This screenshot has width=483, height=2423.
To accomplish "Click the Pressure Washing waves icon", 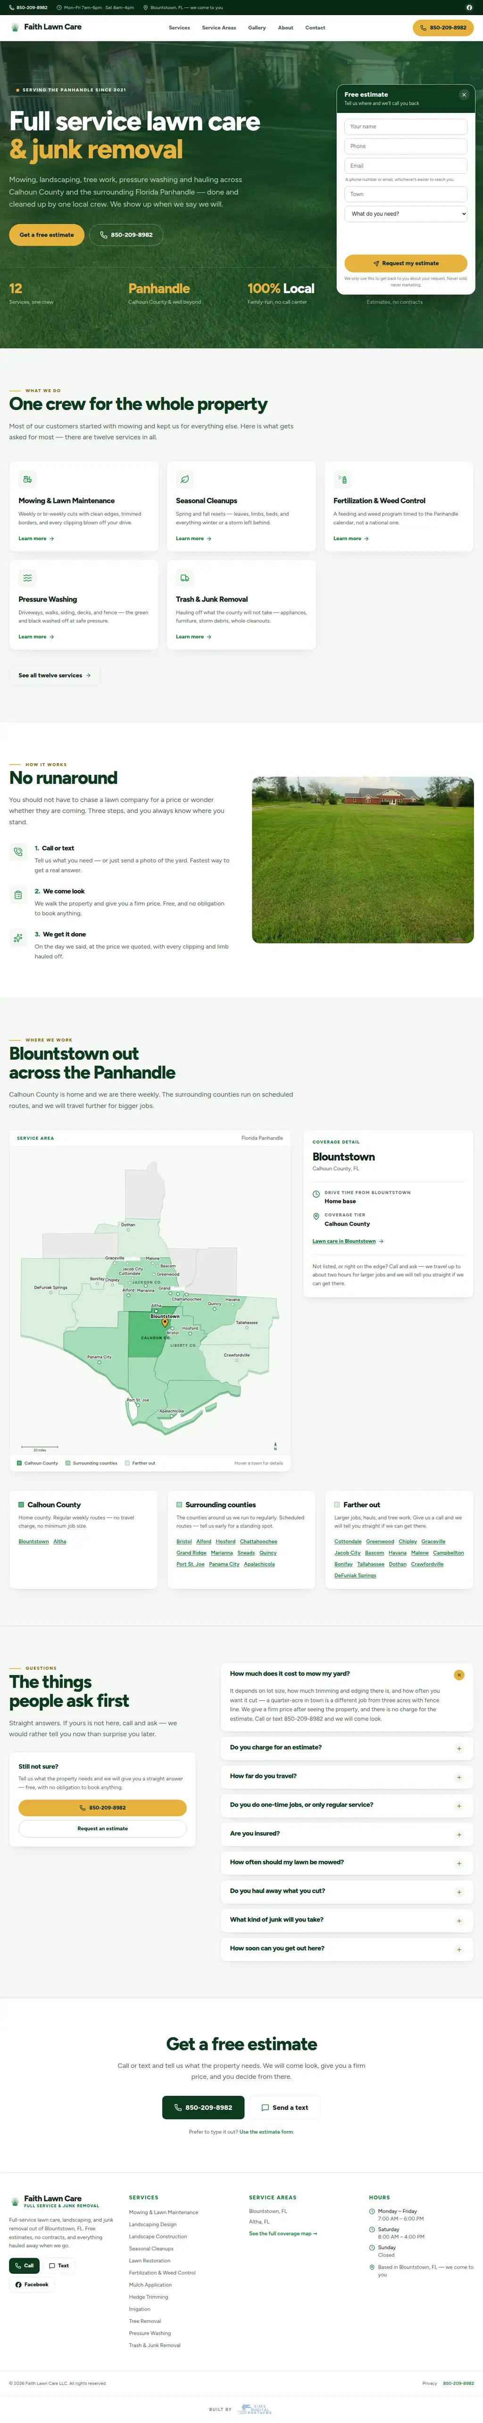I will point(27,578).
